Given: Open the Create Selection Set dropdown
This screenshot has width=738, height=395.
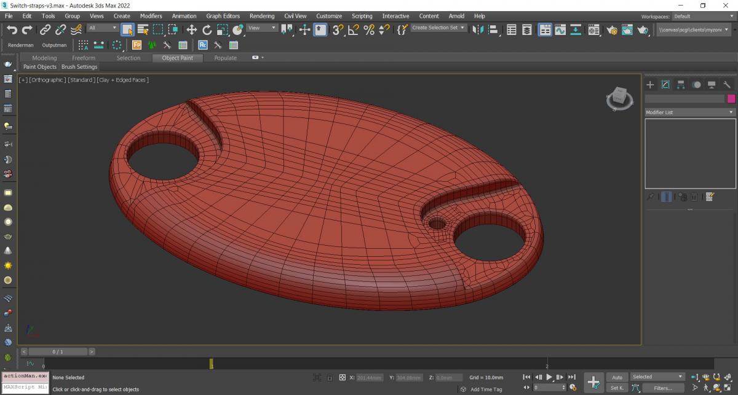Looking at the screenshot, I should pos(438,28).
